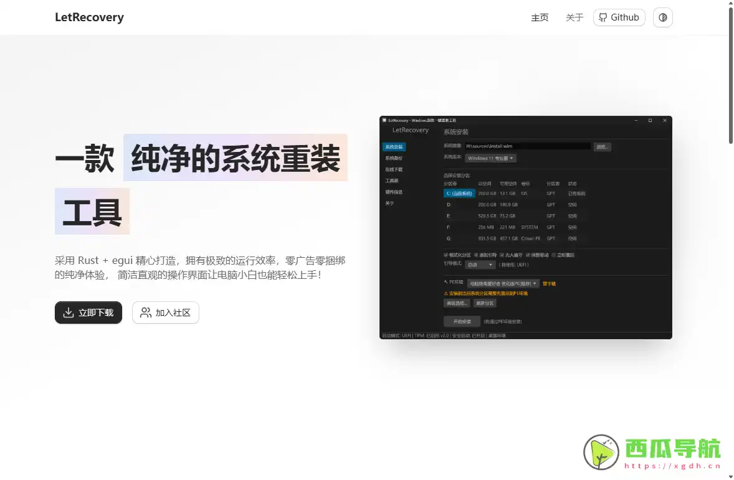
Task: Click the close X of app screenshot window
Action: tap(665, 120)
